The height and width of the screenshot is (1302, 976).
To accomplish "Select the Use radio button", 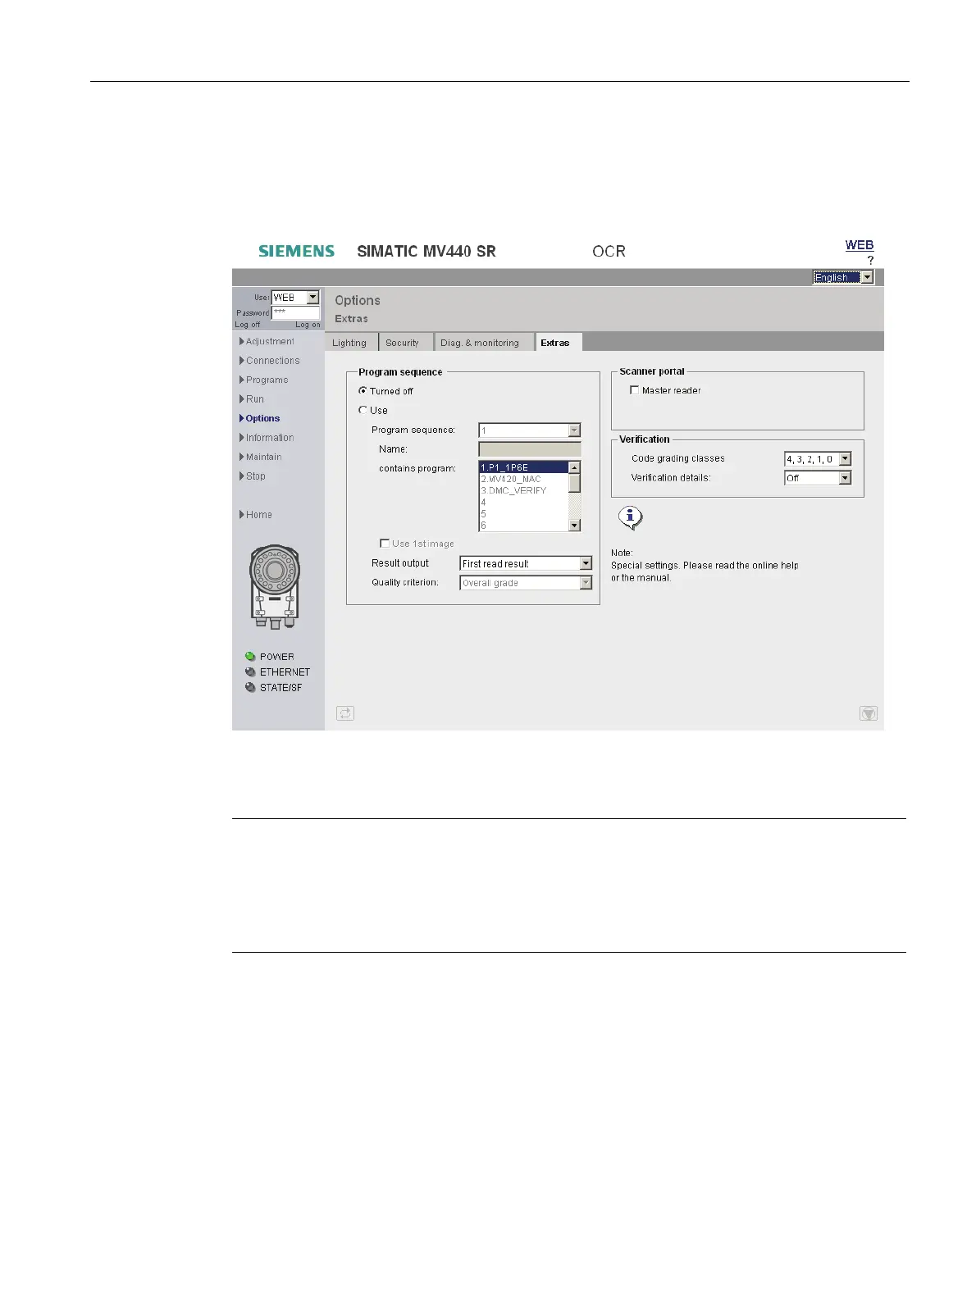I will click(363, 410).
